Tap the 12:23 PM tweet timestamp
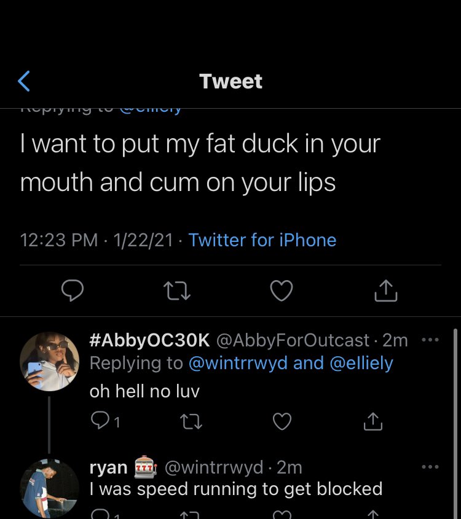Viewport: 461px width, 519px height. (x=59, y=240)
